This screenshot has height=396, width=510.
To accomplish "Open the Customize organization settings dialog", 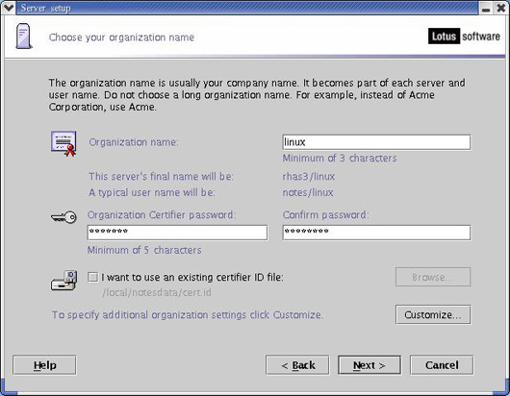I will [x=433, y=314].
